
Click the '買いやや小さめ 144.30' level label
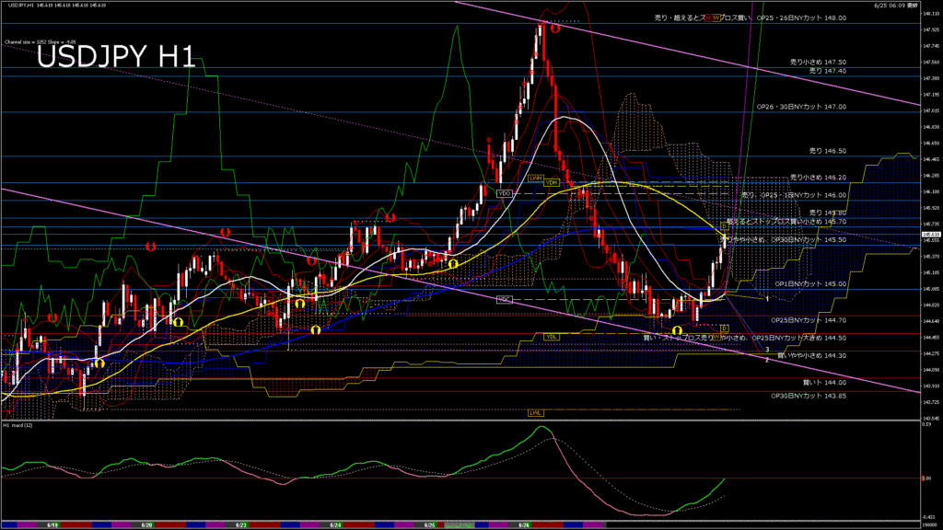812,356
